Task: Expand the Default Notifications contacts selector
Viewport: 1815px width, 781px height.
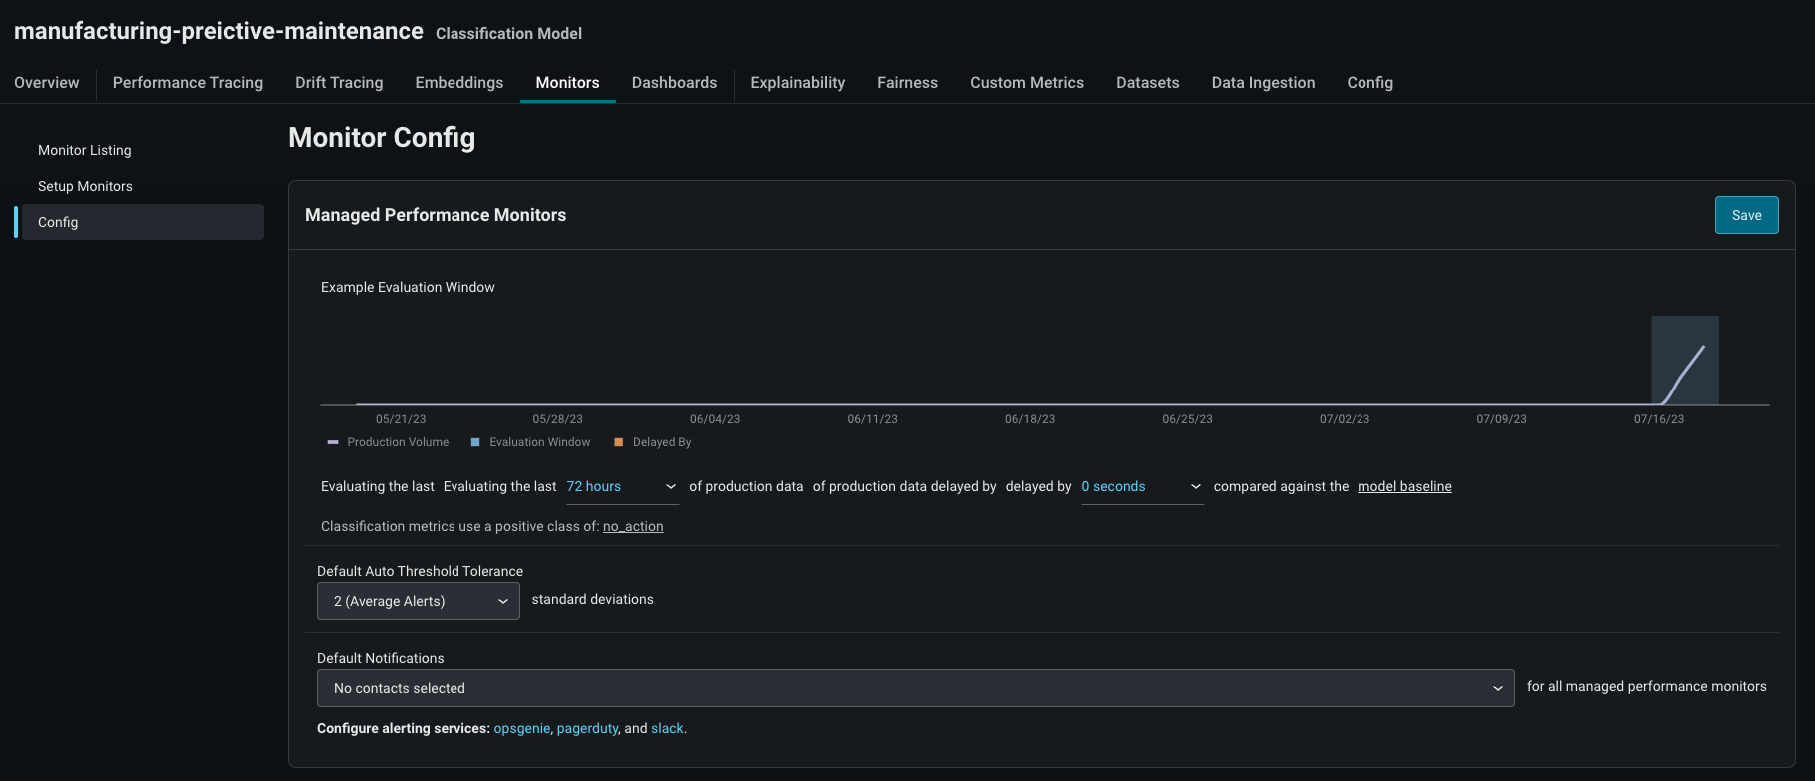Action: 916,688
